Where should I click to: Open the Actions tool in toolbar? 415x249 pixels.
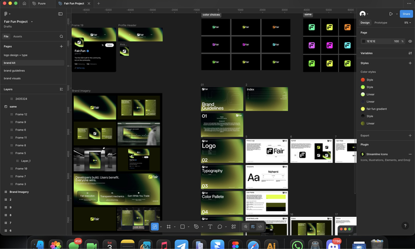point(233,226)
